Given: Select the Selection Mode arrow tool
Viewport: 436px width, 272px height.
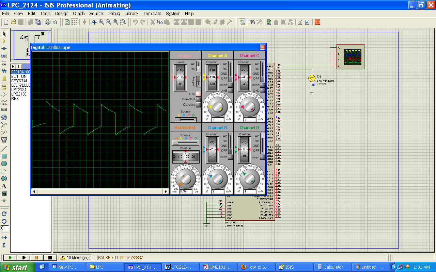Looking at the screenshot, I should pos(4,34).
